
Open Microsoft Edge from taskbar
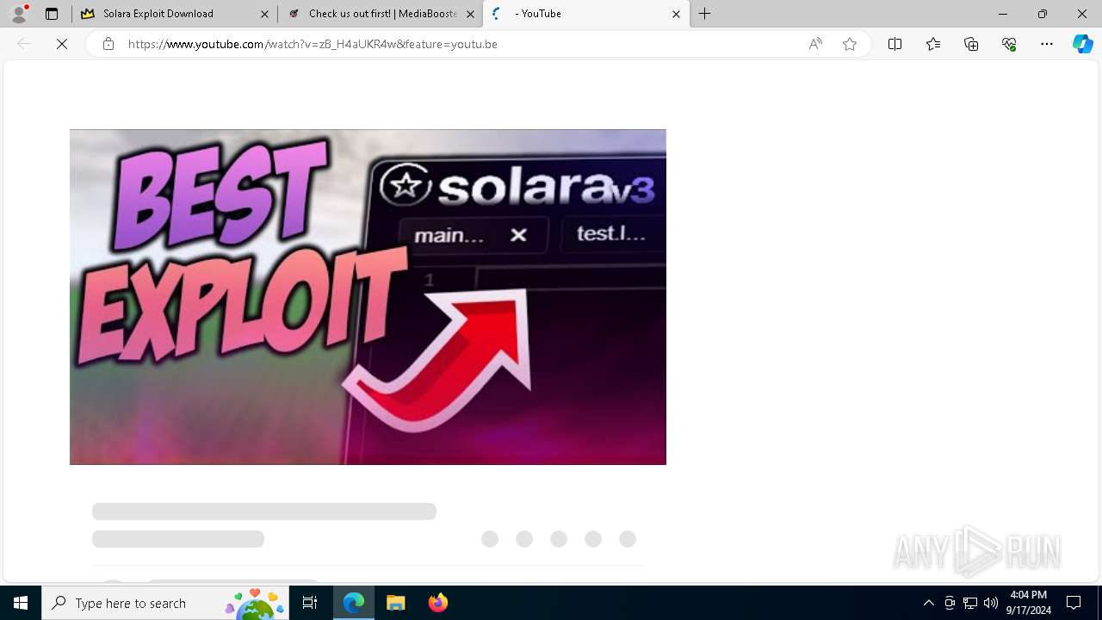pyautogui.click(x=354, y=603)
